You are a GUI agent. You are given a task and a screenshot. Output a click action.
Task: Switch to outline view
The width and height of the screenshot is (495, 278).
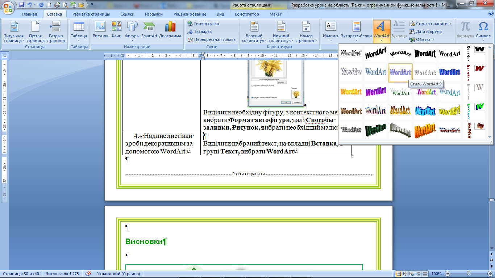tap(419, 274)
